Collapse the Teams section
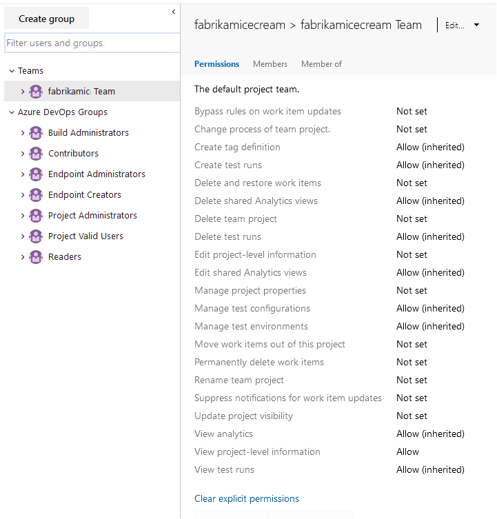Image resolution: width=497 pixels, height=519 pixels. click(12, 71)
